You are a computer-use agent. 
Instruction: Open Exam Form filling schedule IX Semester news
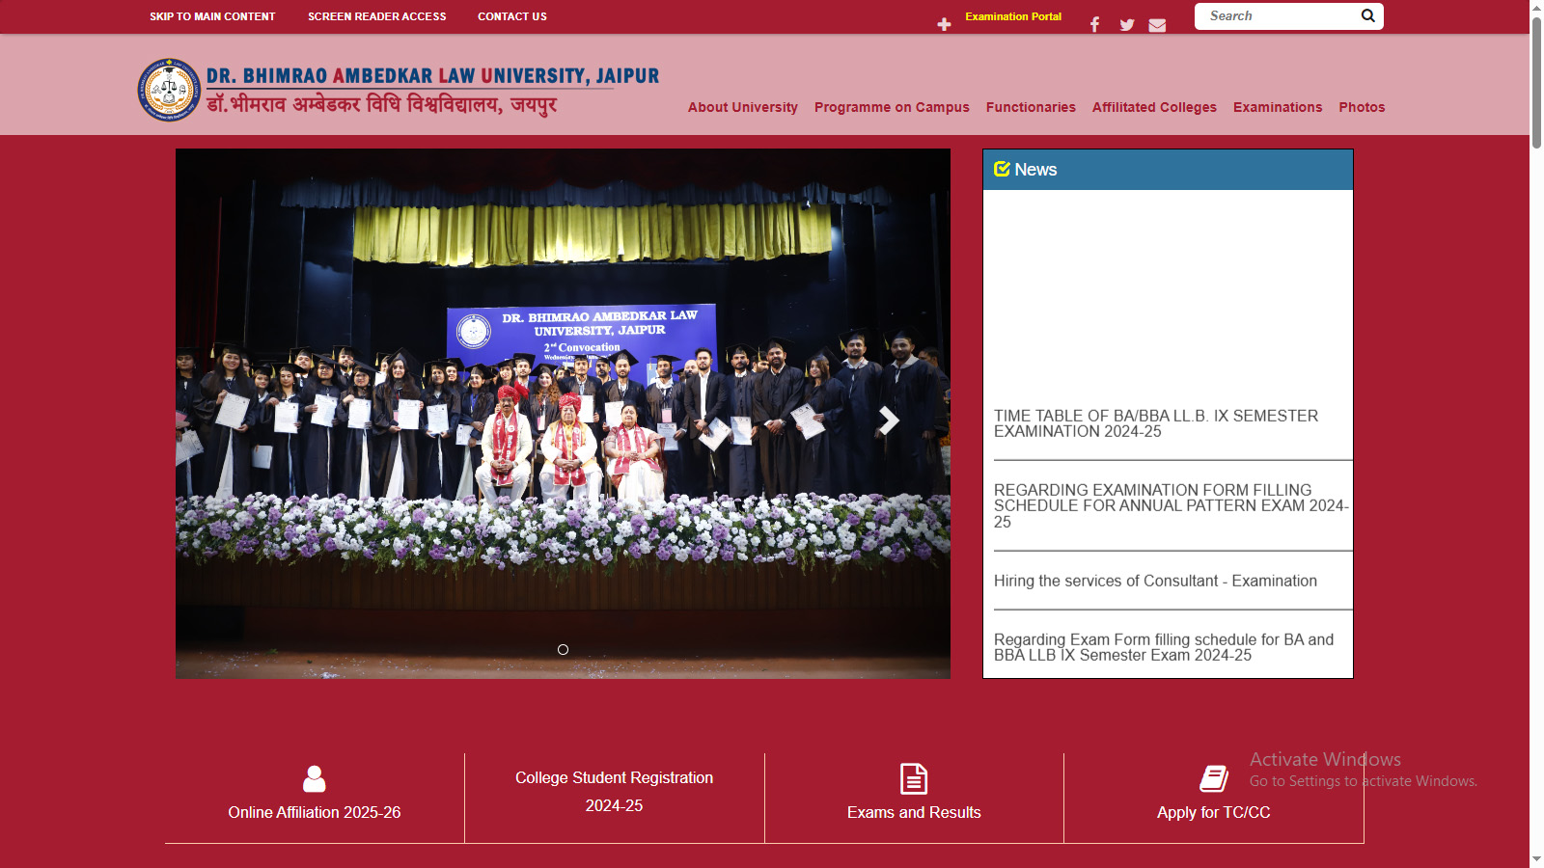[x=1164, y=647]
